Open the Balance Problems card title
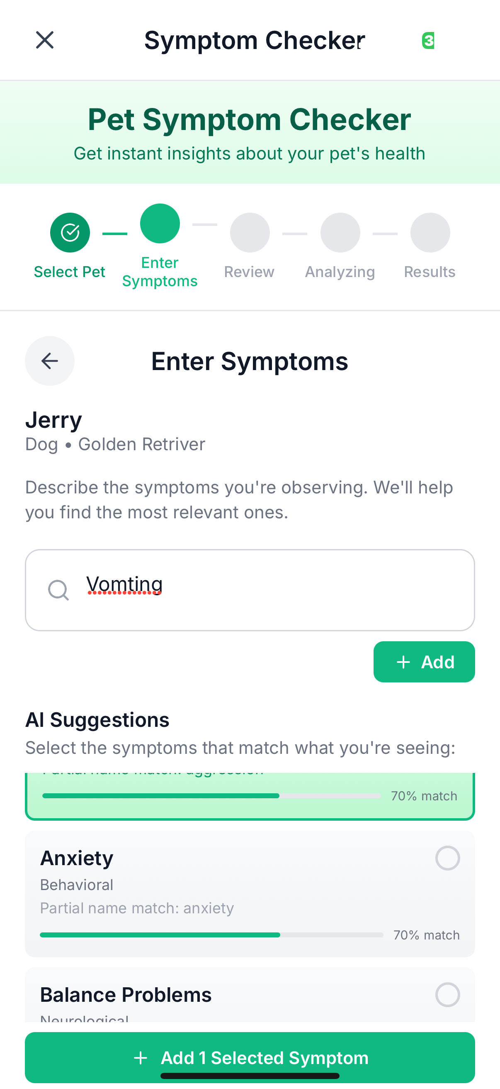This screenshot has width=500, height=1089. [x=126, y=995]
